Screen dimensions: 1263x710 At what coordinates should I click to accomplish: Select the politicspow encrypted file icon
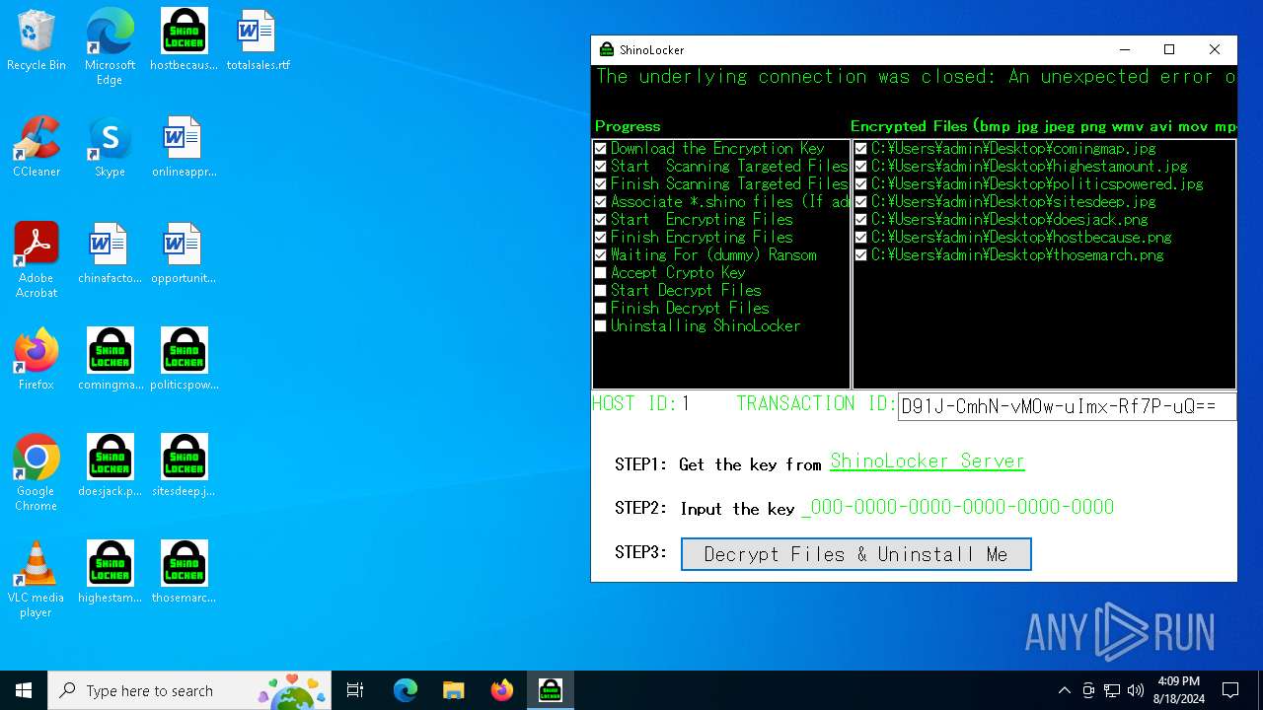pos(184,361)
